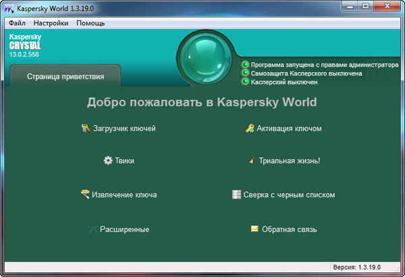Select the Страница приветствия tab

coord(65,77)
